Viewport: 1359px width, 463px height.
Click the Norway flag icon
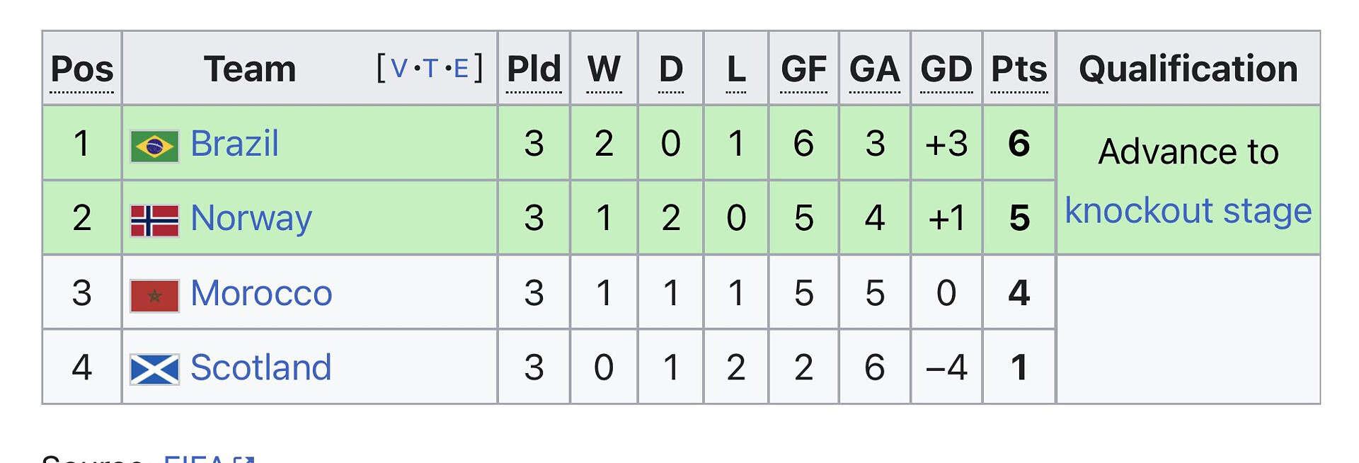(x=154, y=221)
